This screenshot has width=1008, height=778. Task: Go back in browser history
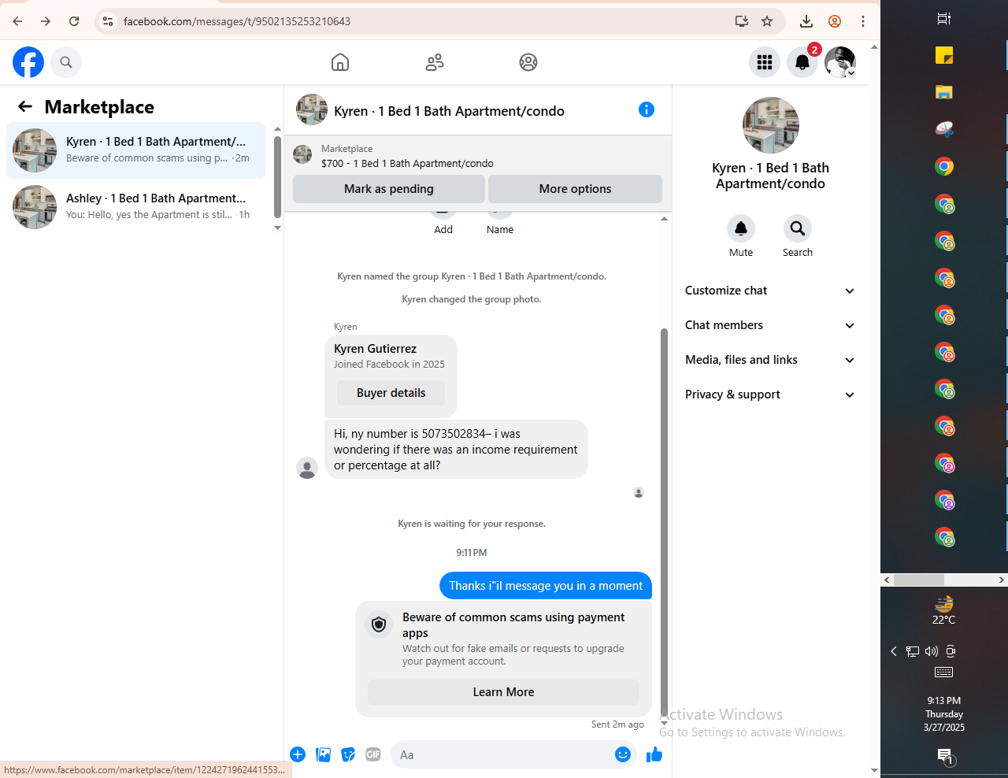17,21
